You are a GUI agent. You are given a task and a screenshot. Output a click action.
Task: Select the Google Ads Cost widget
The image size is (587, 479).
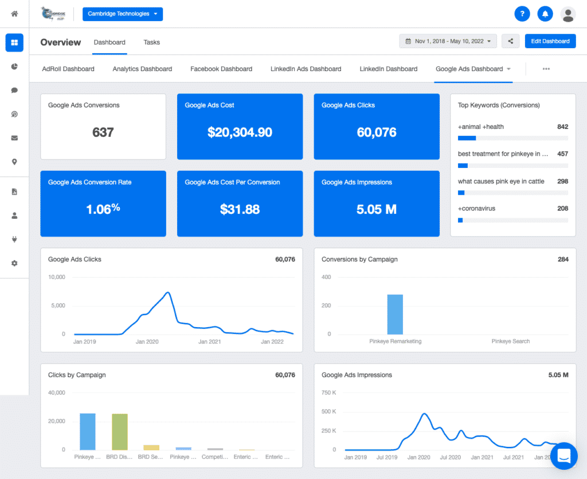pyautogui.click(x=240, y=127)
